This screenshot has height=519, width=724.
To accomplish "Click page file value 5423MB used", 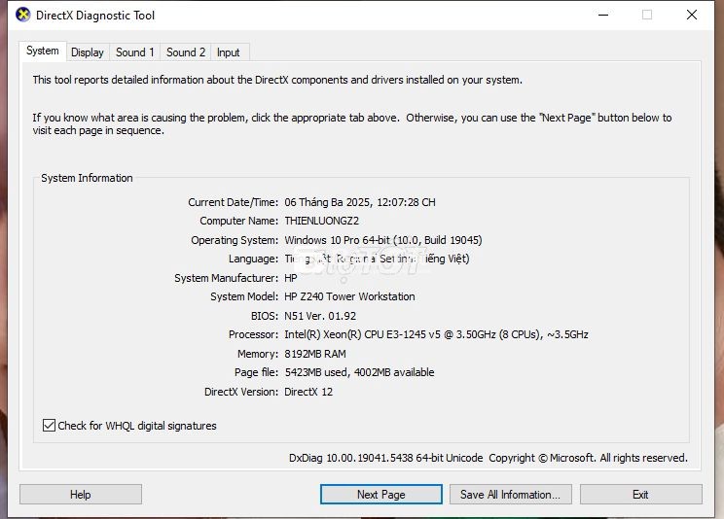I will (316, 372).
